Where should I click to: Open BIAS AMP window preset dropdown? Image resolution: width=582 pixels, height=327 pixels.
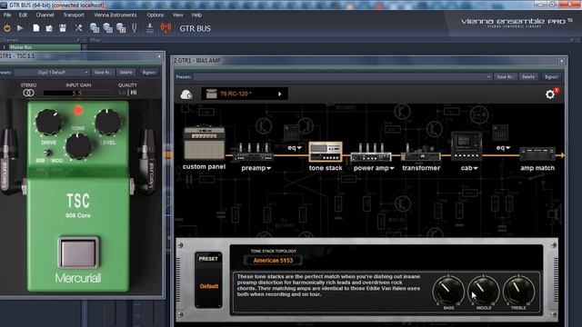(x=342, y=76)
